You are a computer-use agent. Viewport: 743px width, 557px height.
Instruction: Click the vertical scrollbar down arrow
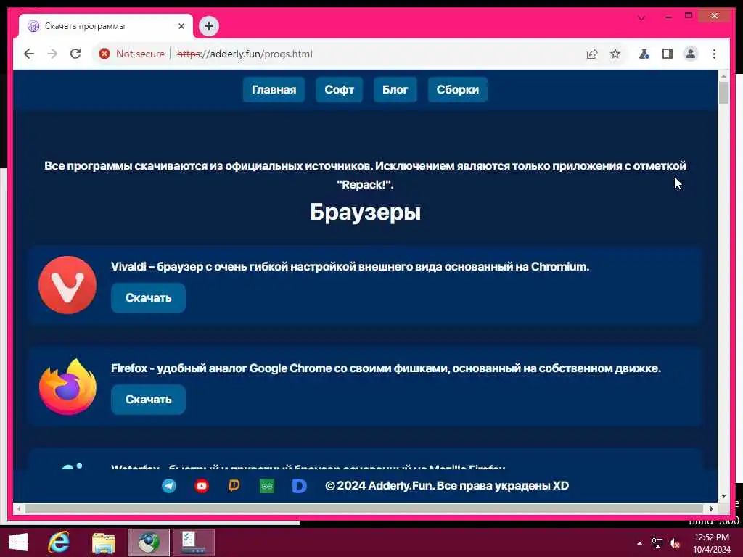coord(723,496)
